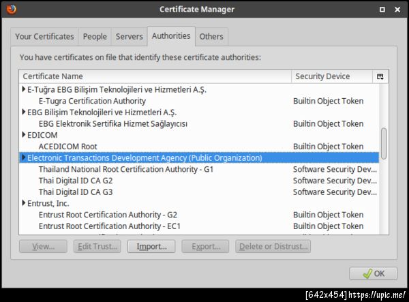409x302 pixels.
Task: Select Thai Digital ID CA G2
Action: (76, 181)
